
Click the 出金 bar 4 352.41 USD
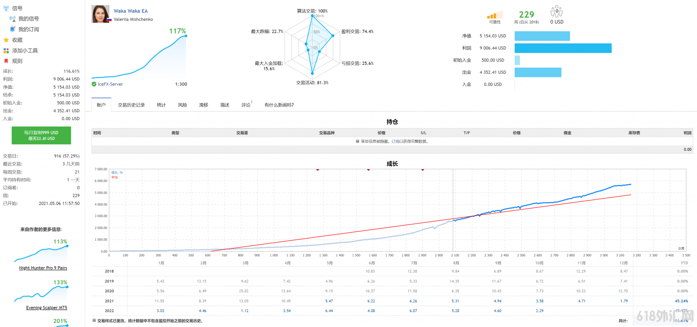(538, 72)
